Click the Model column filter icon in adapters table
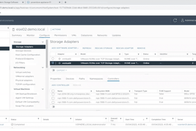 point(120,54)
